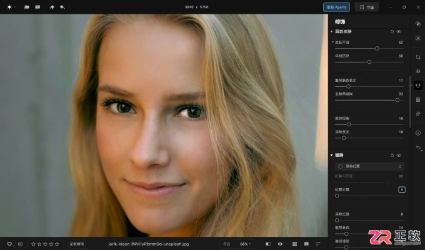Collapse the 面部皮肤 section triangle
Image resolution: width=425 pixels, height=250 pixels.
pos(331,32)
